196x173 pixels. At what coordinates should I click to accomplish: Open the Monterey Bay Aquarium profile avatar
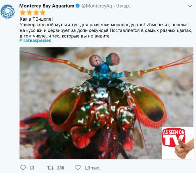[x=8, y=12]
